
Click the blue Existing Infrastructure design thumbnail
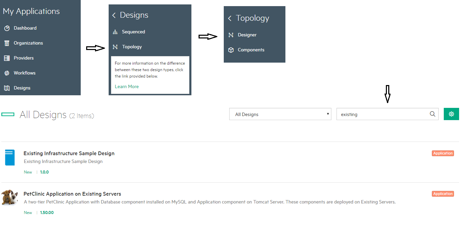tap(10, 158)
